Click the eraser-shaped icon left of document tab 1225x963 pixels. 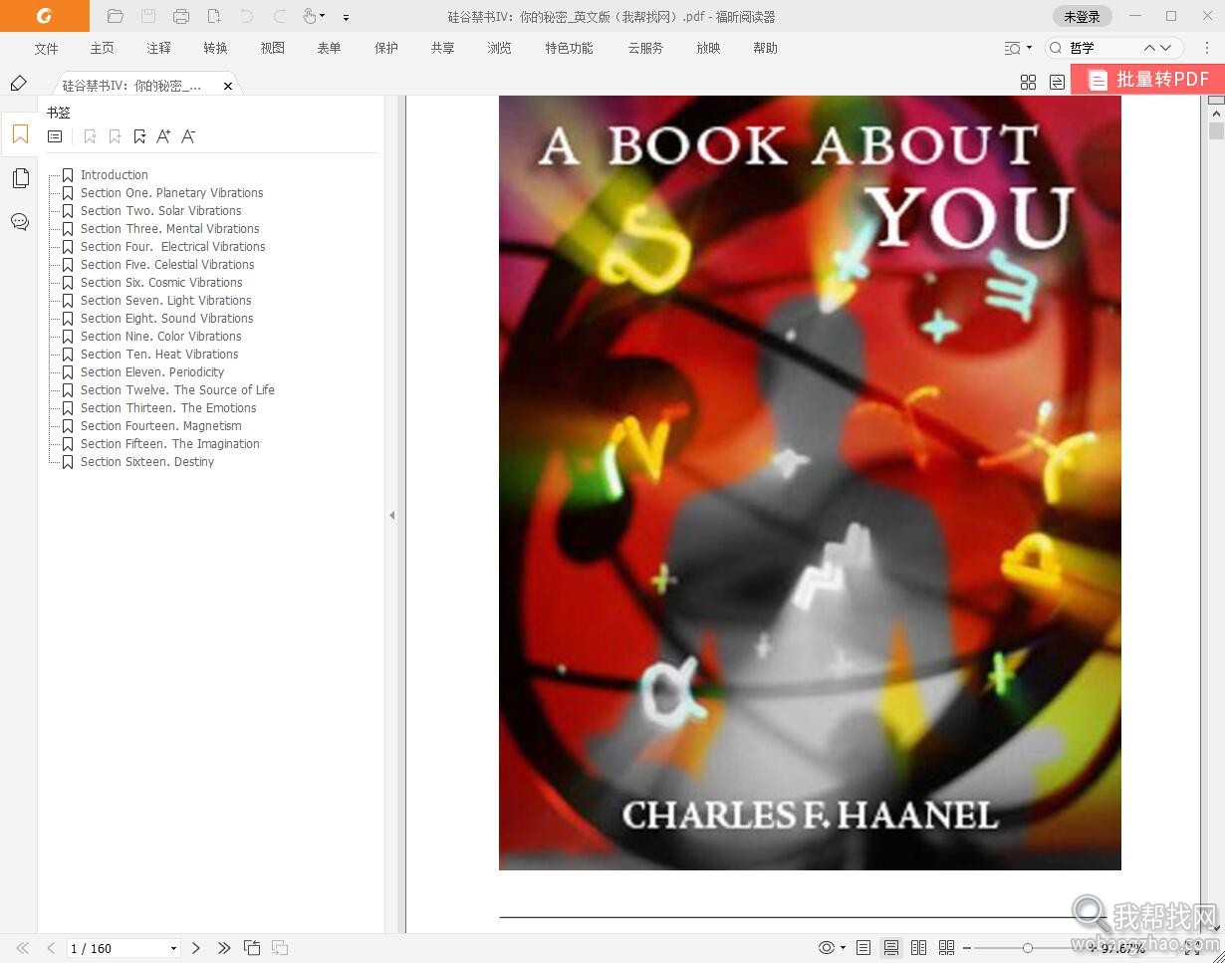[18, 83]
